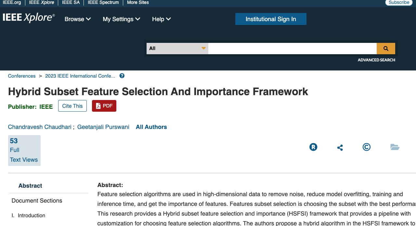The width and height of the screenshot is (416, 226).
Task: Open the My Settings dropdown
Action: [121, 19]
